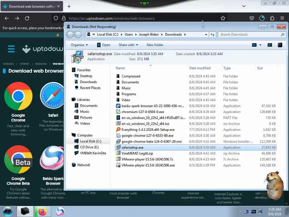
Task: Click the tracking protection shield icon
Action: pos(56,18)
